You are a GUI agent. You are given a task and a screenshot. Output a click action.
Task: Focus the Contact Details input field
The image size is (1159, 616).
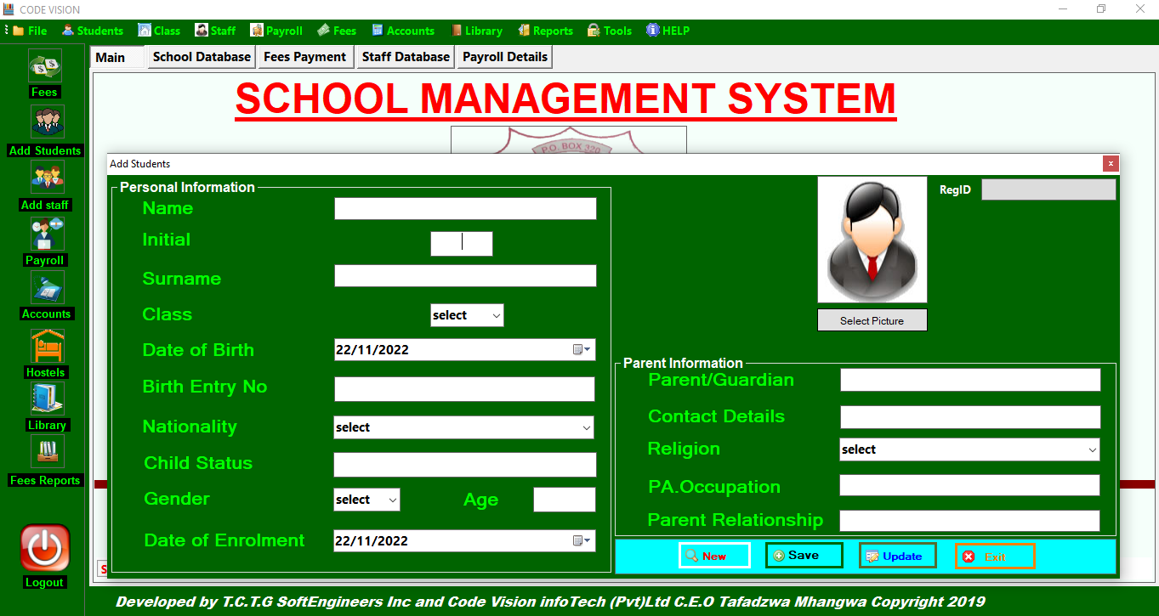970,417
